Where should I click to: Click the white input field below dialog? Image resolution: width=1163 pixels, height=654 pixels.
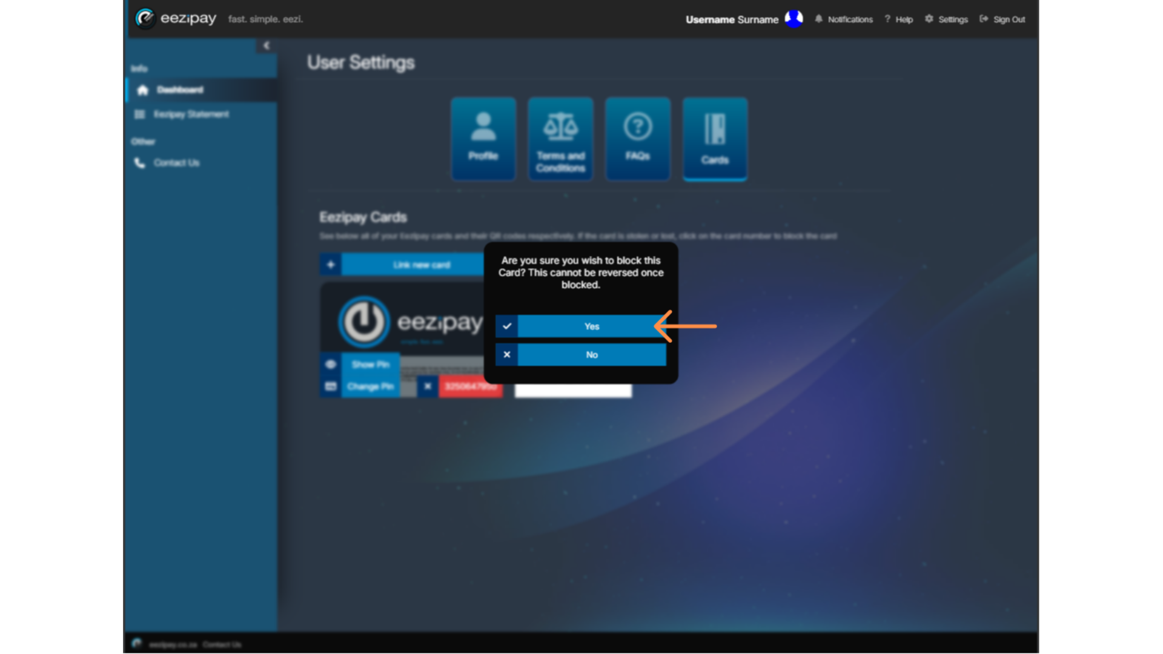[x=573, y=391]
